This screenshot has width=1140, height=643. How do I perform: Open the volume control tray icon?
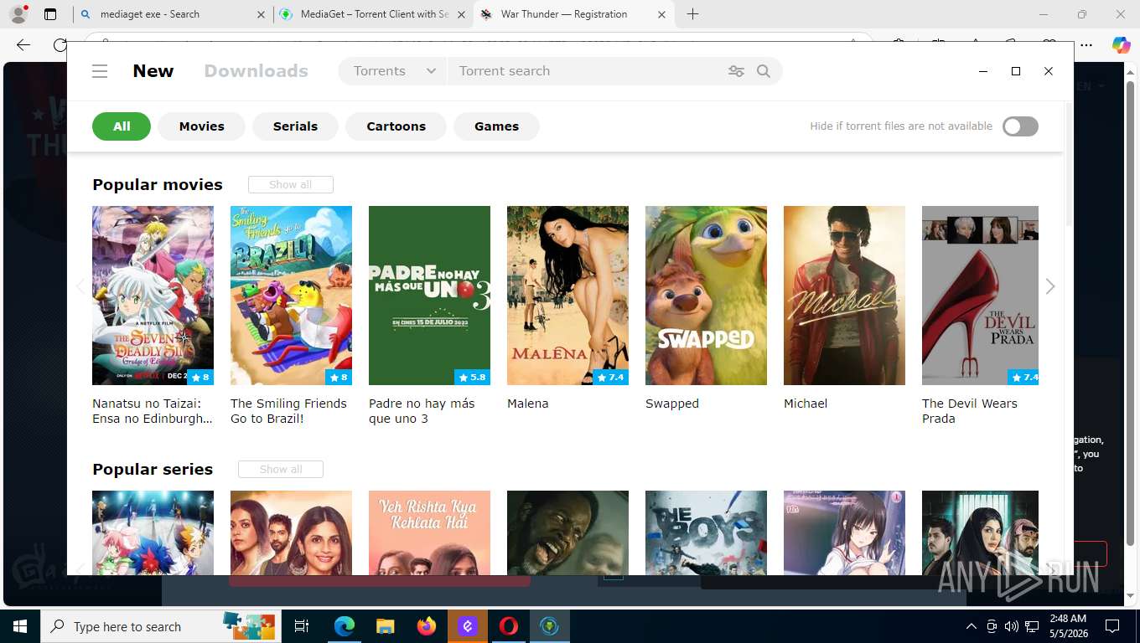[1012, 626]
